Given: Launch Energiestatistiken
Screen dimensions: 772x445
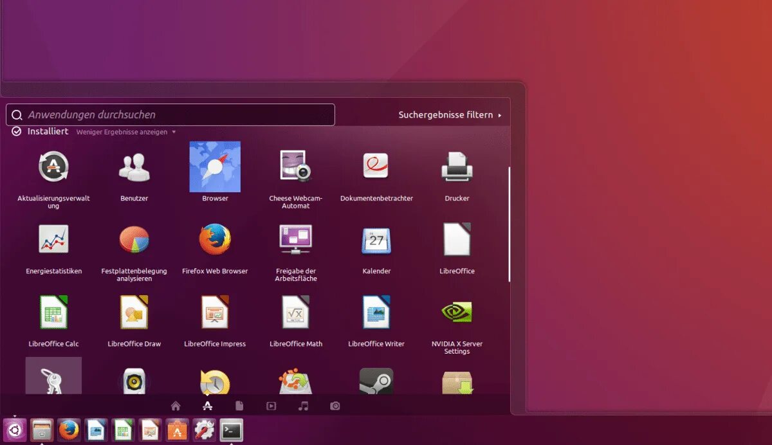Looking at the screenshot, I should 53,240.
